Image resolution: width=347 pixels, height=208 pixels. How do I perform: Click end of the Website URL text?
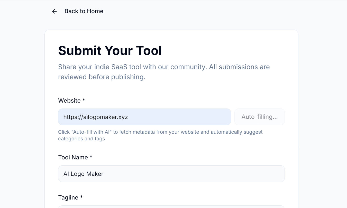(127, 117)
